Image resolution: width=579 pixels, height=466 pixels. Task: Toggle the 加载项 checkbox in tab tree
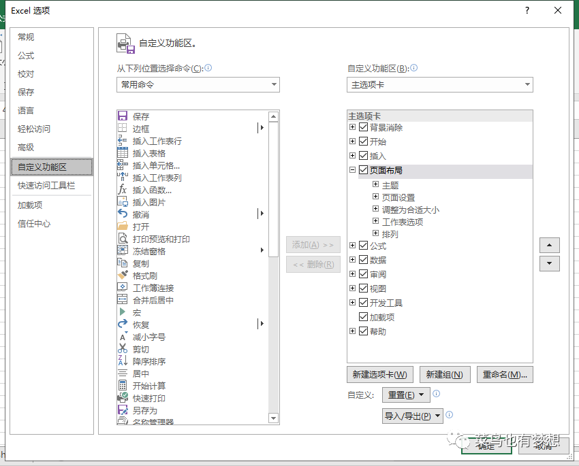(363, 317)
